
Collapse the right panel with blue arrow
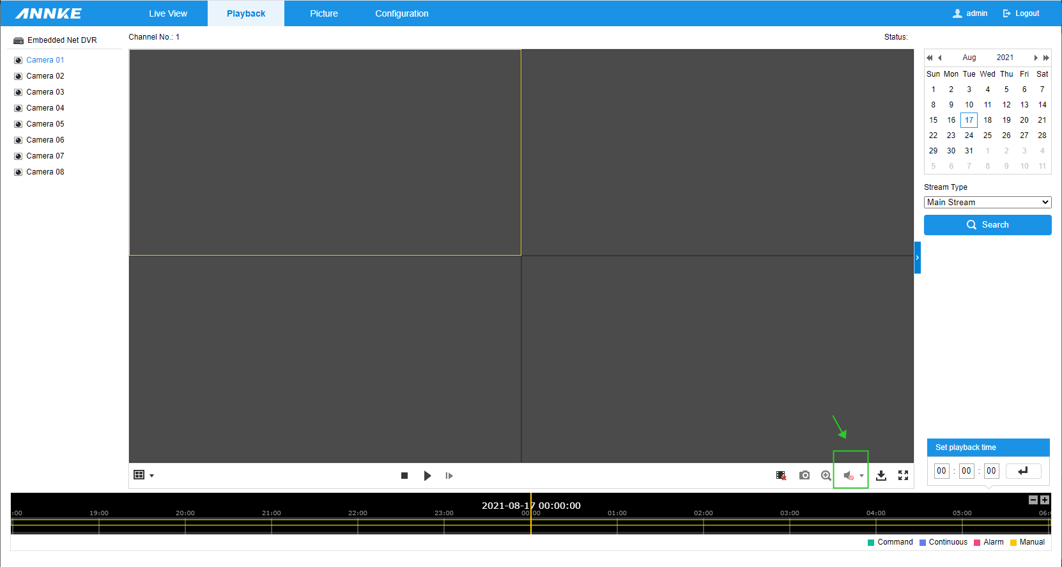[x=918, y=258]
